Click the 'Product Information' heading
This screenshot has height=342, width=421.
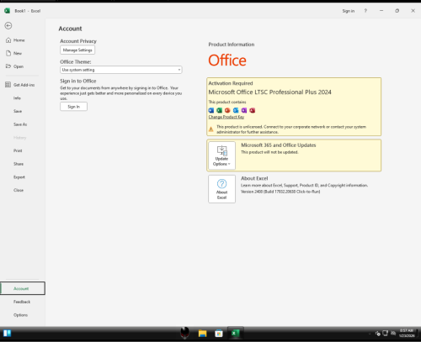(232, 45)
